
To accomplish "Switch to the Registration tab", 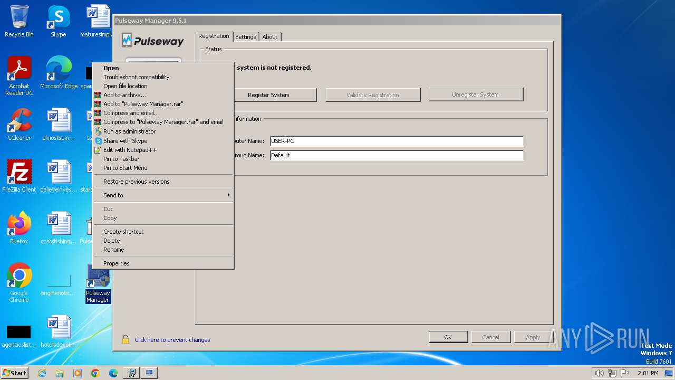I will click(x=214, y=36).
